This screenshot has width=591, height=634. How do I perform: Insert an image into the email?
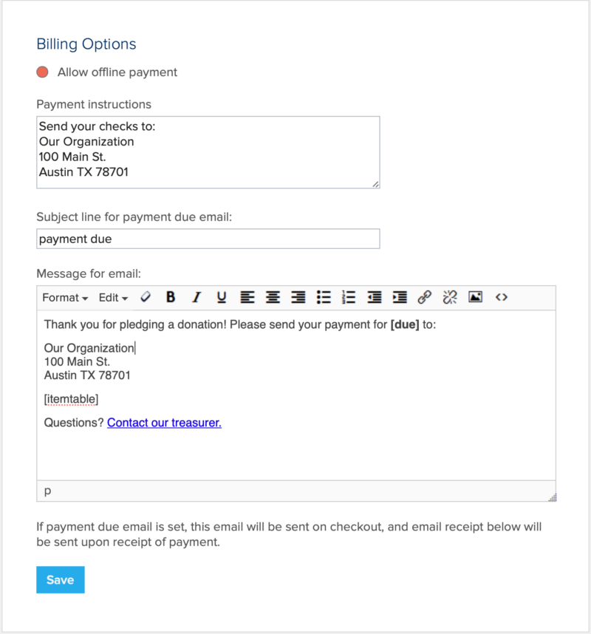[x=476, y=297]
